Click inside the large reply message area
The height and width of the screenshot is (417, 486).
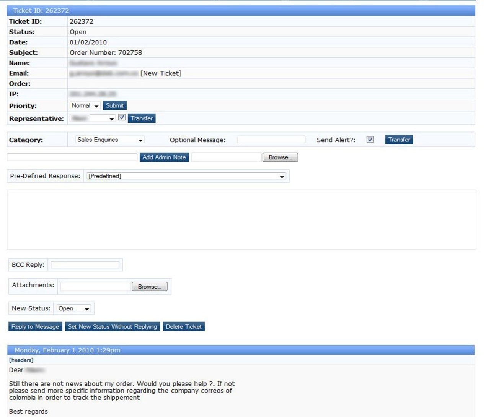click(x=241, y=220)
